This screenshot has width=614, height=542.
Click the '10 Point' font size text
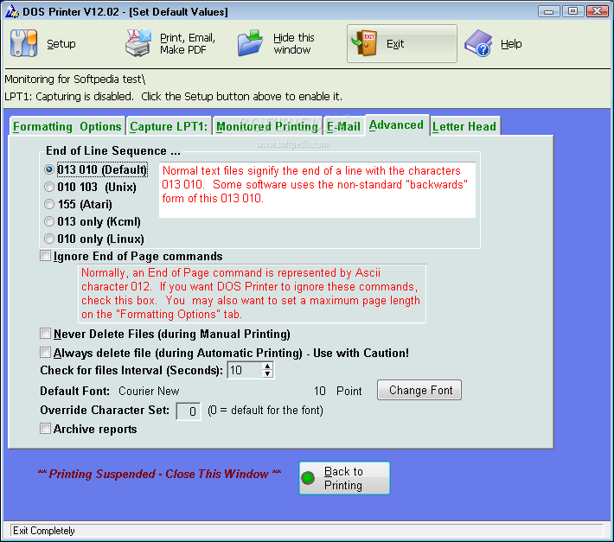point(338,391)
